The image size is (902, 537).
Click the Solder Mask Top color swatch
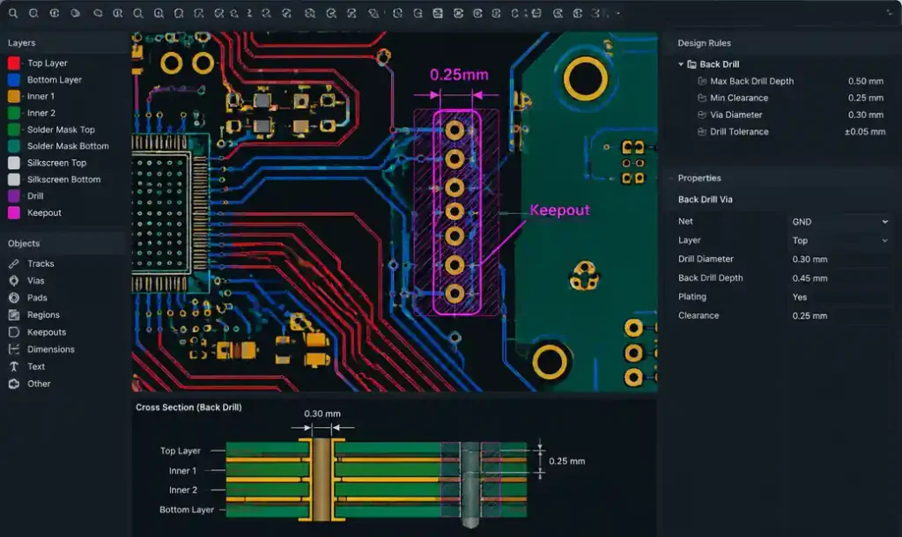click(x=14, y=130)
